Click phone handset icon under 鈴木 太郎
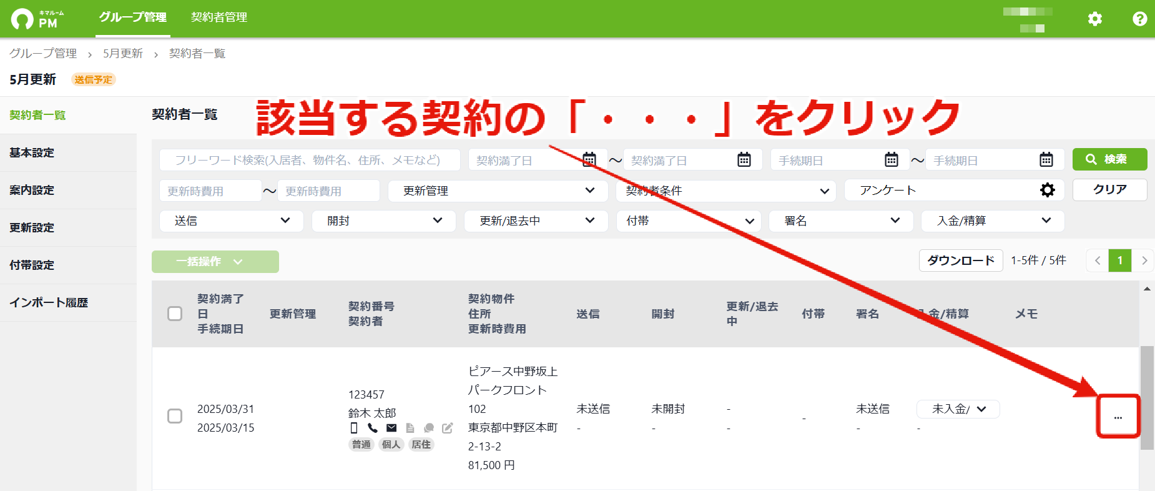Image resolution: width=1155 pixels, height=491 pixels. click(373, 428)
